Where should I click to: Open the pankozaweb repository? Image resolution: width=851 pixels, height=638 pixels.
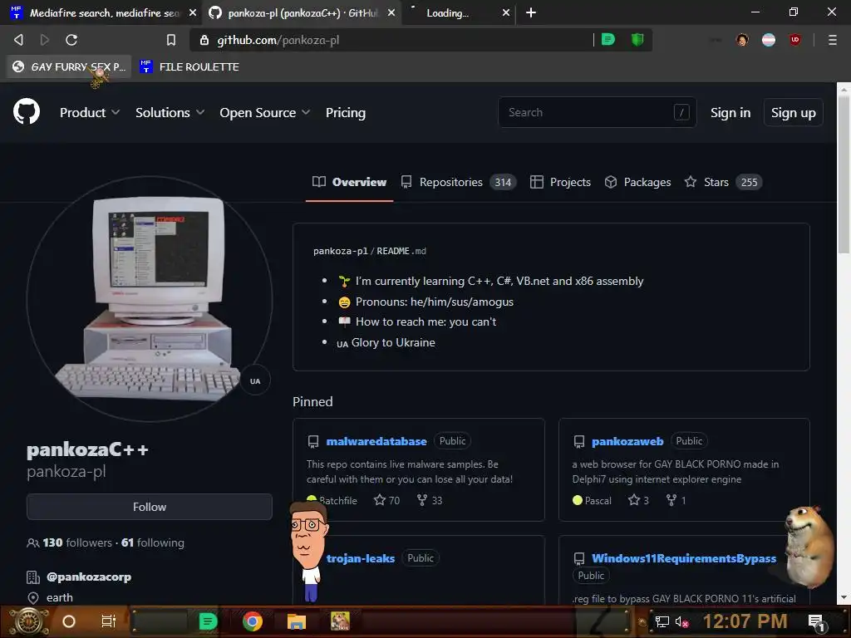tap(627, 441)
